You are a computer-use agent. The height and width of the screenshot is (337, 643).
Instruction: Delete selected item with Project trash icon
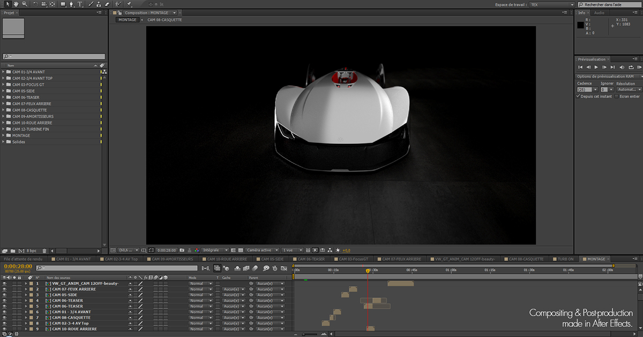44,250
